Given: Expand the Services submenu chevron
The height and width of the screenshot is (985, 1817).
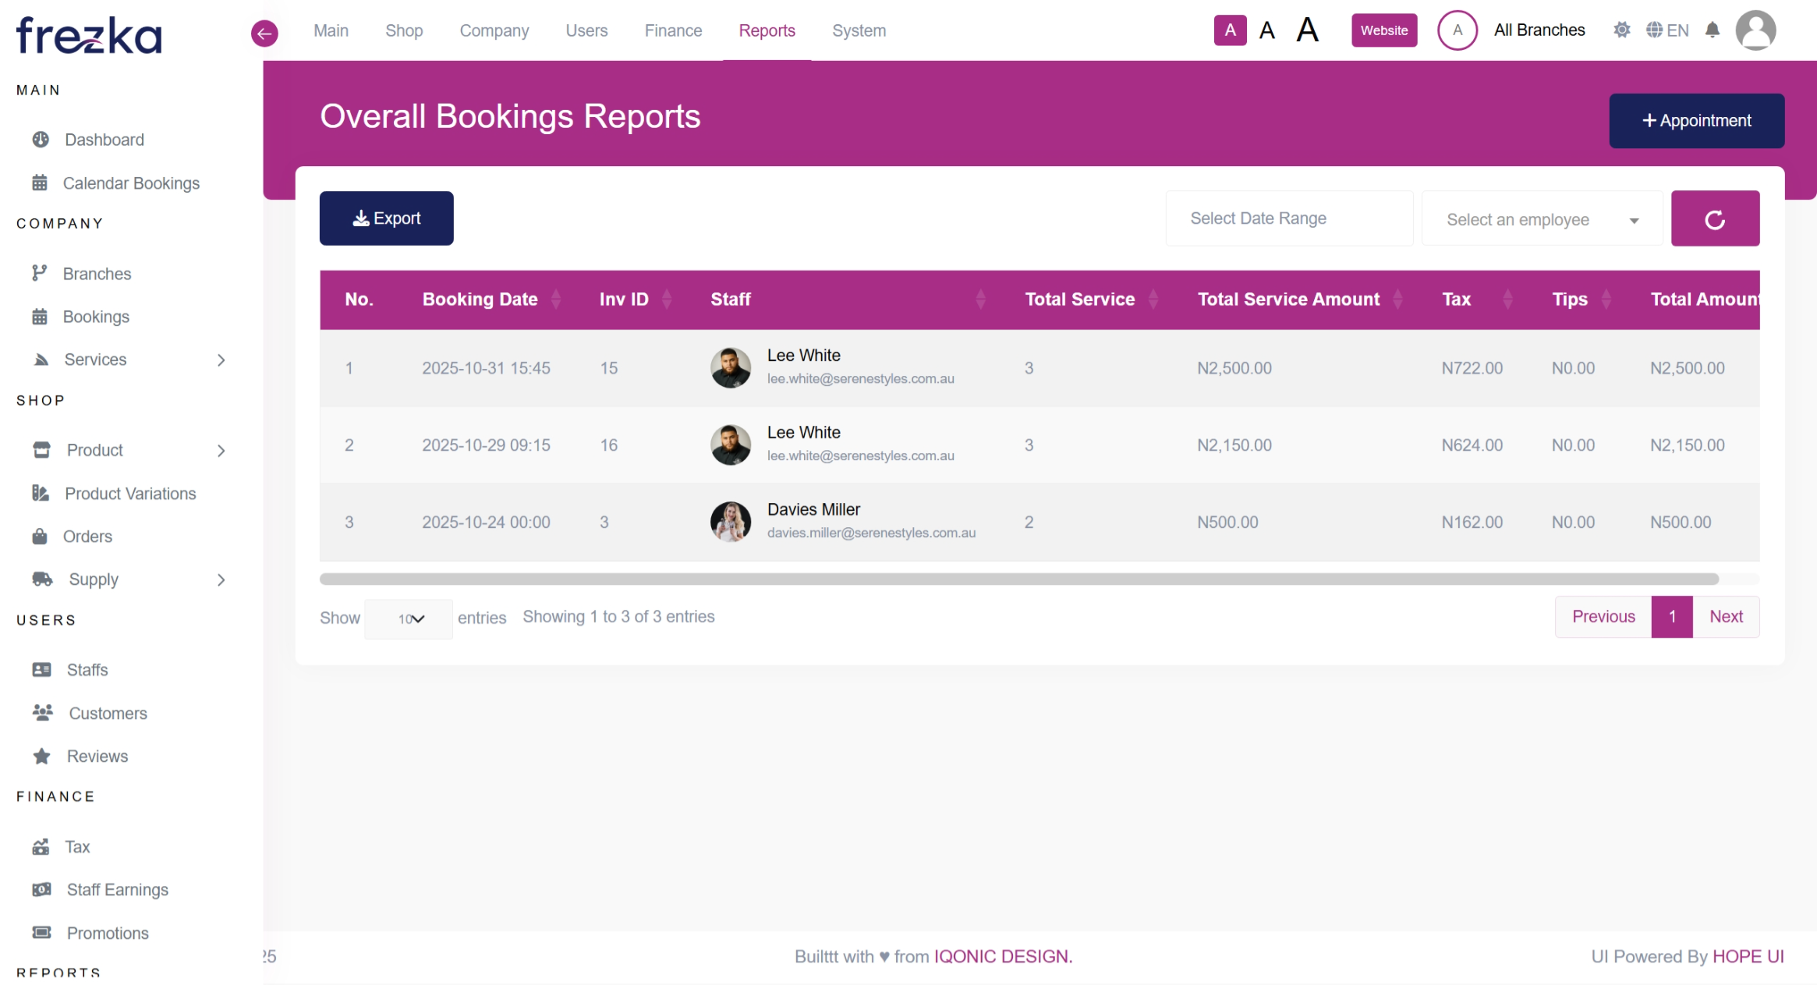Looking at the screenshot, I should pos(221,360).
